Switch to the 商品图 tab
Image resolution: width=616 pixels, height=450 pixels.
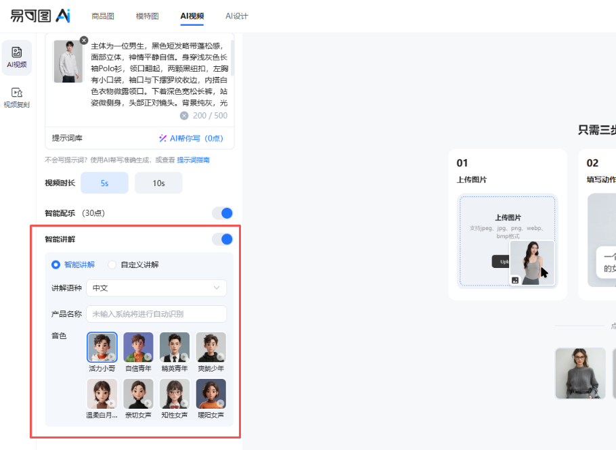pyautogui.click(x=103, y=16)
